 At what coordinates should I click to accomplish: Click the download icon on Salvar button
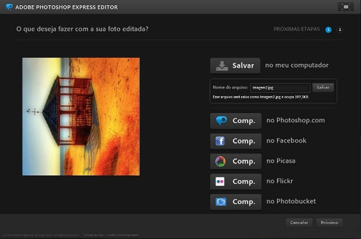[222, 66]
